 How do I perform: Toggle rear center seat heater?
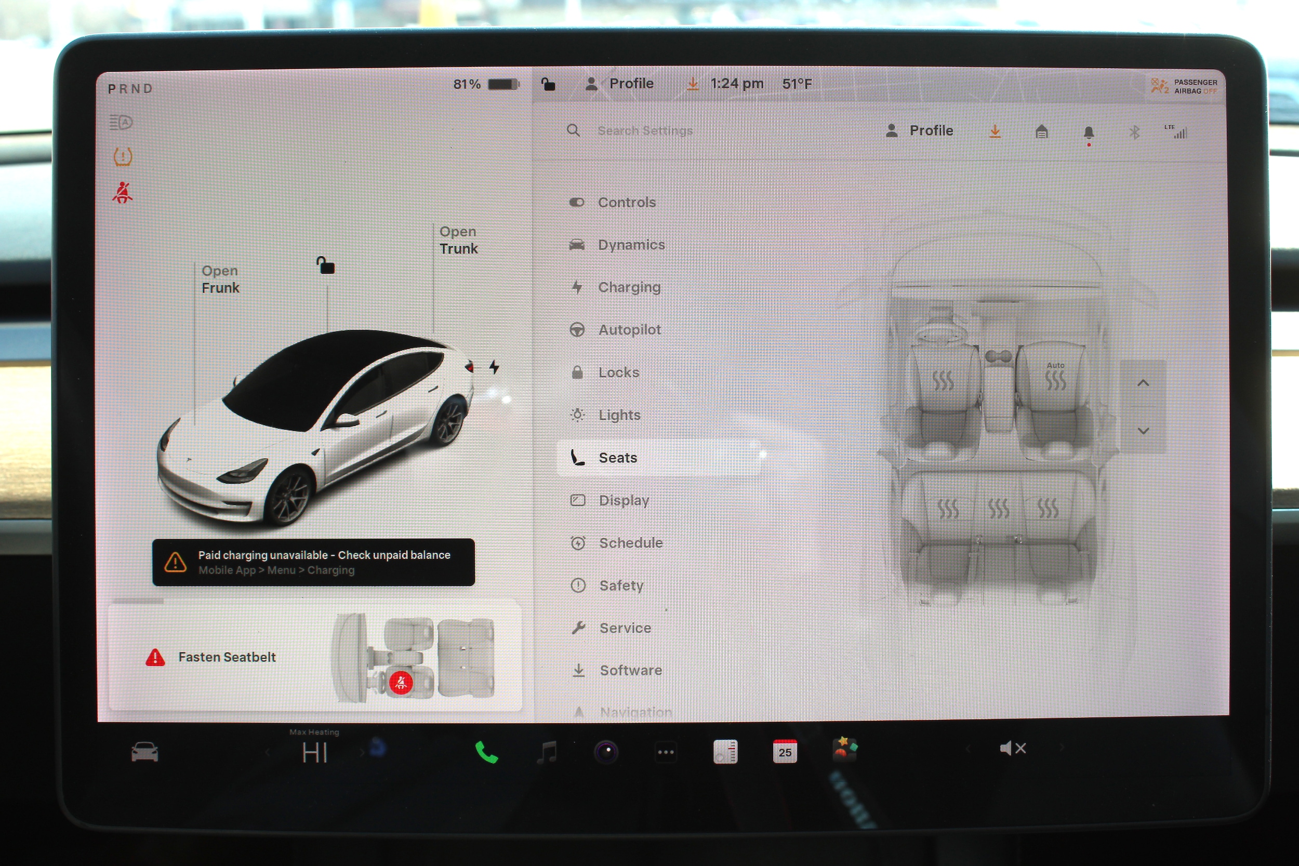[x=998, y=508]
